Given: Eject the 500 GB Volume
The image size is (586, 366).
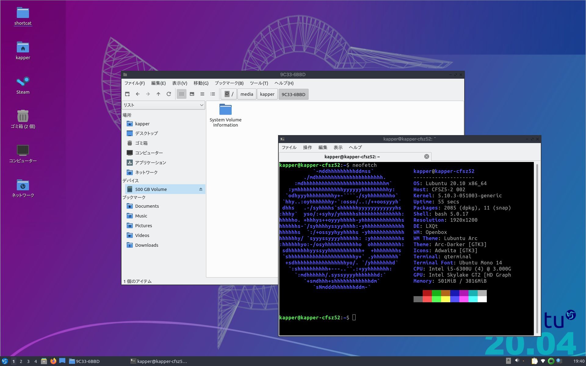Looking at the screenshot, I should [x=201, y=189].
